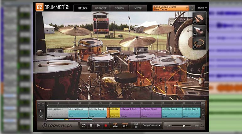Zoom in on the song track
This screenshot has height=134, width=242.
tap(203, 110)
